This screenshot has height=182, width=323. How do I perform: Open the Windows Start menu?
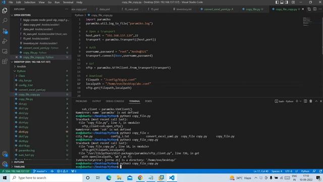(5, 178)
